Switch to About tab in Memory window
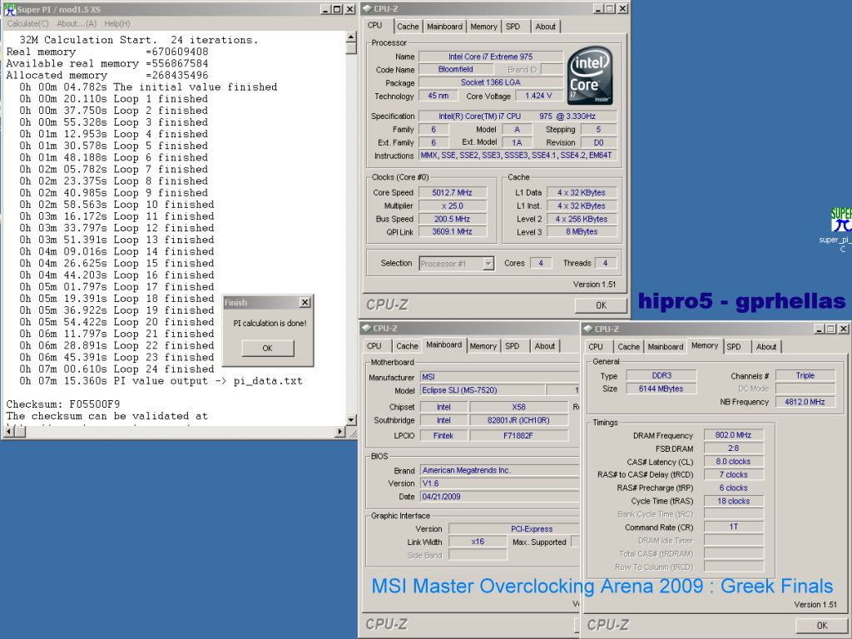 pyautogui.click(x=766, y=347)
